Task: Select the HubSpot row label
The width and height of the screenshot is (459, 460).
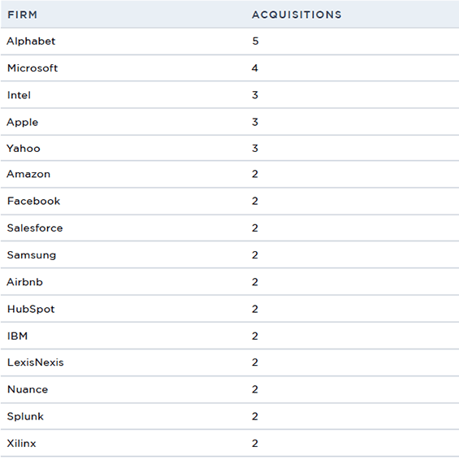Action: pos(31,309)
